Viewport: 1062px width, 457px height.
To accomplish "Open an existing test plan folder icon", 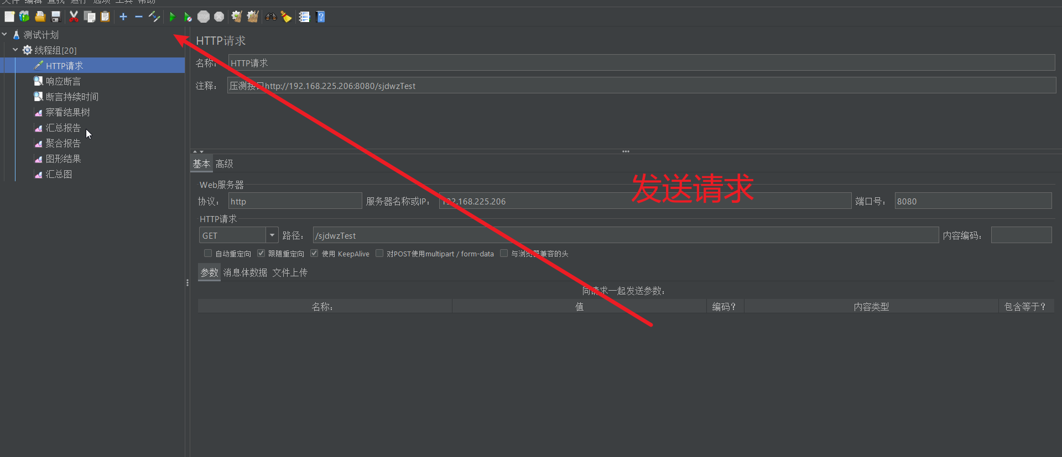I will click(40, 17).
